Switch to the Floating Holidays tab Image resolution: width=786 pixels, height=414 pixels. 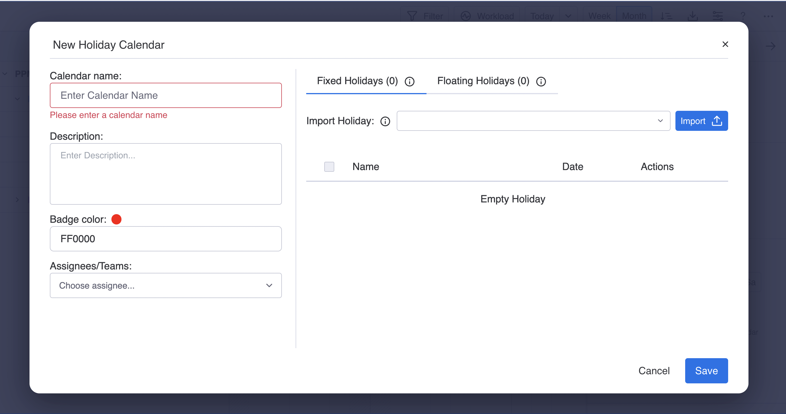[x=483, y=81]
